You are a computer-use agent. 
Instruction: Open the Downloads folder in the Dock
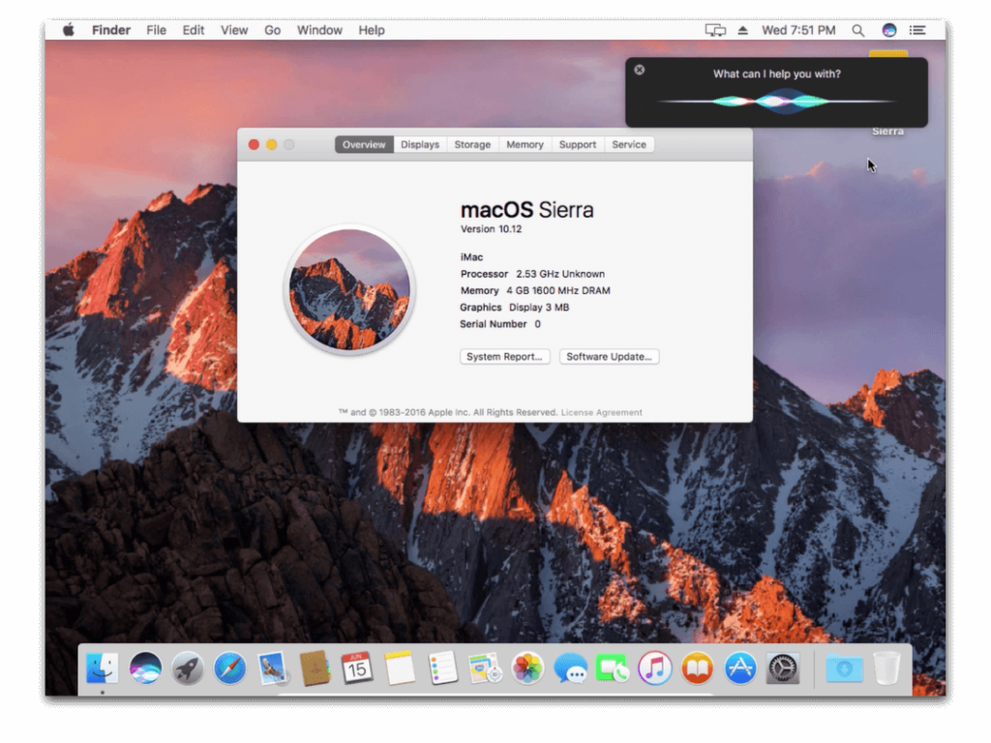[844, 667]
